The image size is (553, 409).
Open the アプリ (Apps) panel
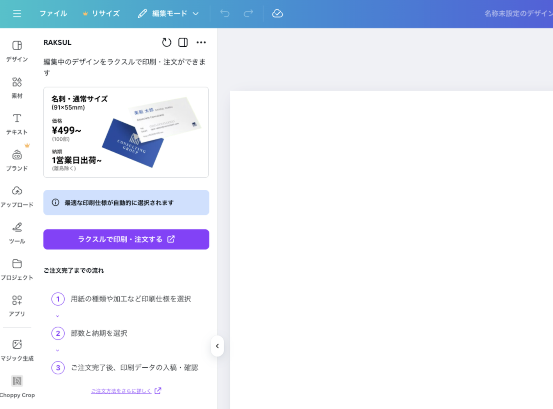[17, 305]
